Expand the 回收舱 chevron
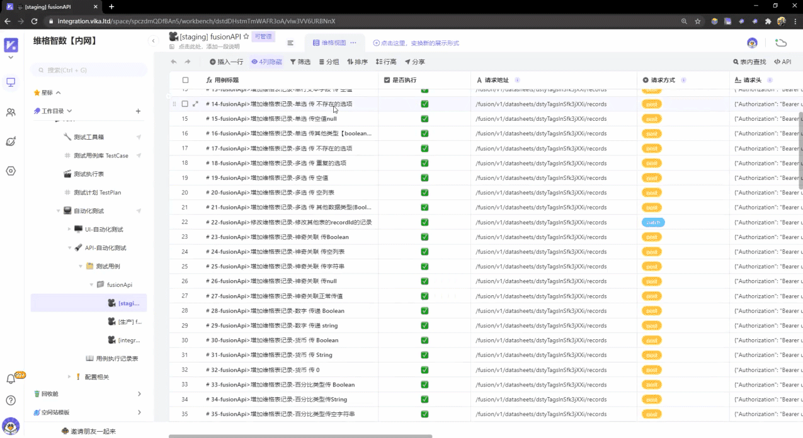The height and width of the screenshot is (438, 803). coord(139,394)
